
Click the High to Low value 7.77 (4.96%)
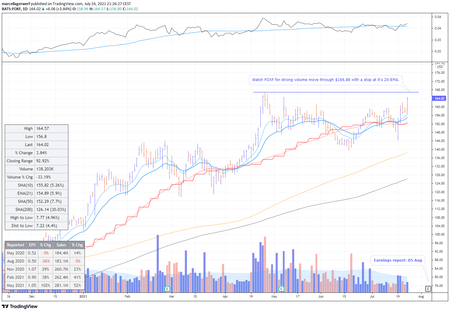52,217
